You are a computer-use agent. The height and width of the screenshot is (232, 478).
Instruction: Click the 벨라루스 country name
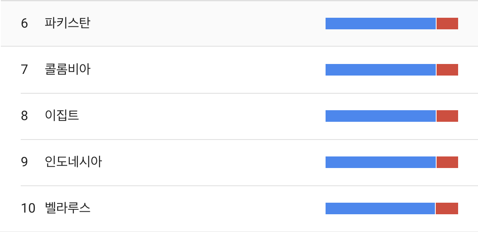point(68,208)
